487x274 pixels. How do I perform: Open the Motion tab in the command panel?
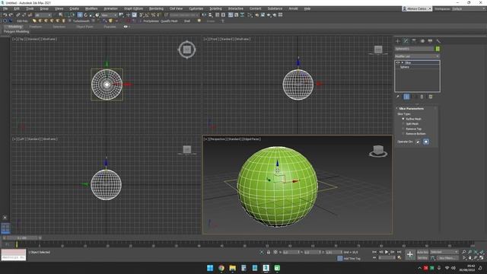click(x=422, y=41)
